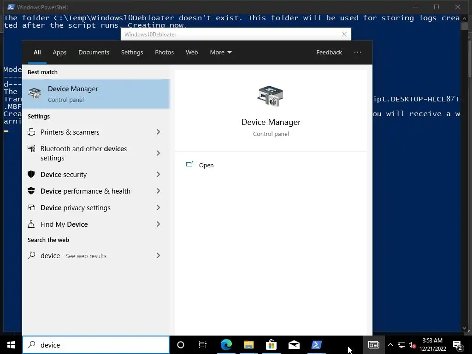Open Device Manager best match result
This screenshot has width=472, height=354.
click(x=96, y=94)
